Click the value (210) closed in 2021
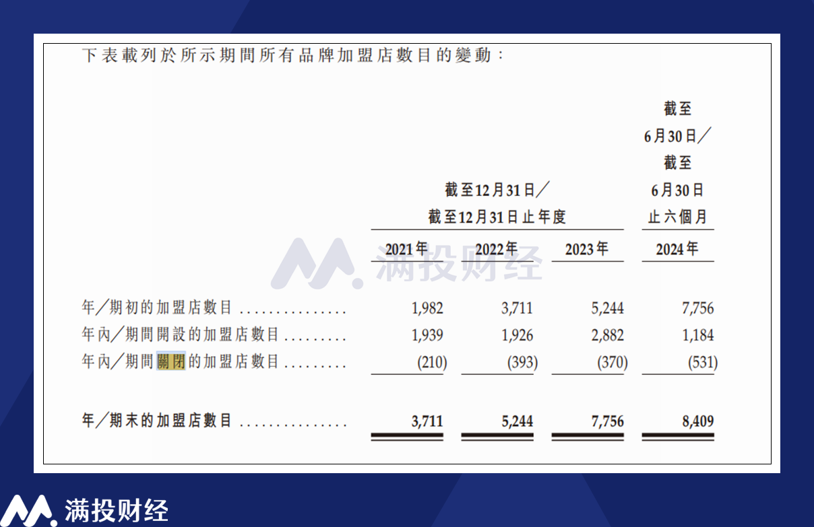This screenshot has height=527, width=814. pyautogui.click(x=432, y=363)
